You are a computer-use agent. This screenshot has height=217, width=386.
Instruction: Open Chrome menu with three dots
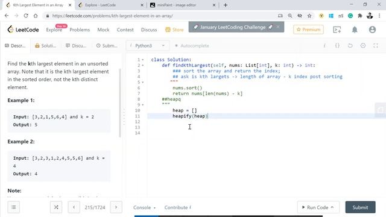pyautogui.click(x=379, y=16)
